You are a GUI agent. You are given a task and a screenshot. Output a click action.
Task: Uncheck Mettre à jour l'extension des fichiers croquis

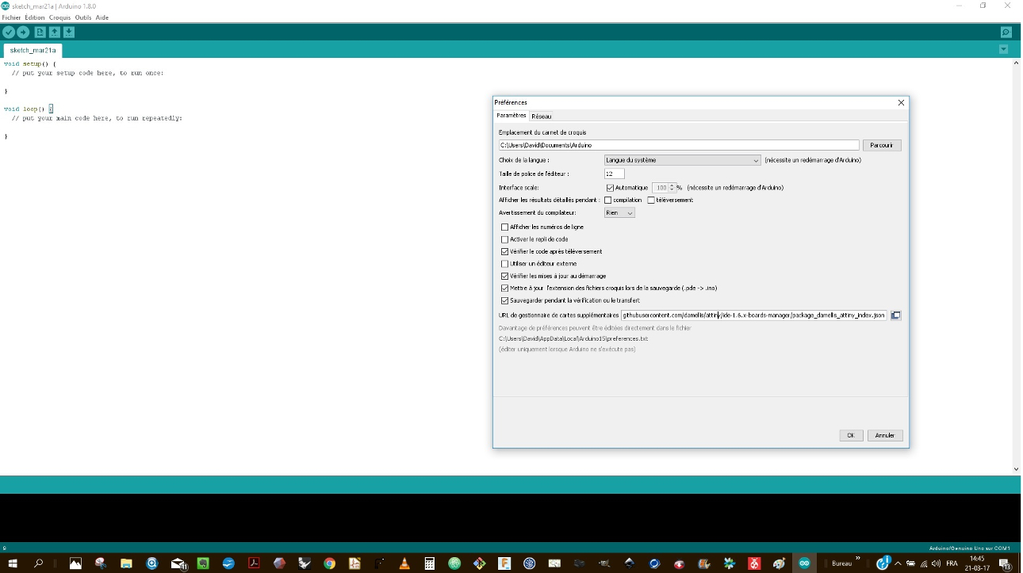click(x=505, y=288)
